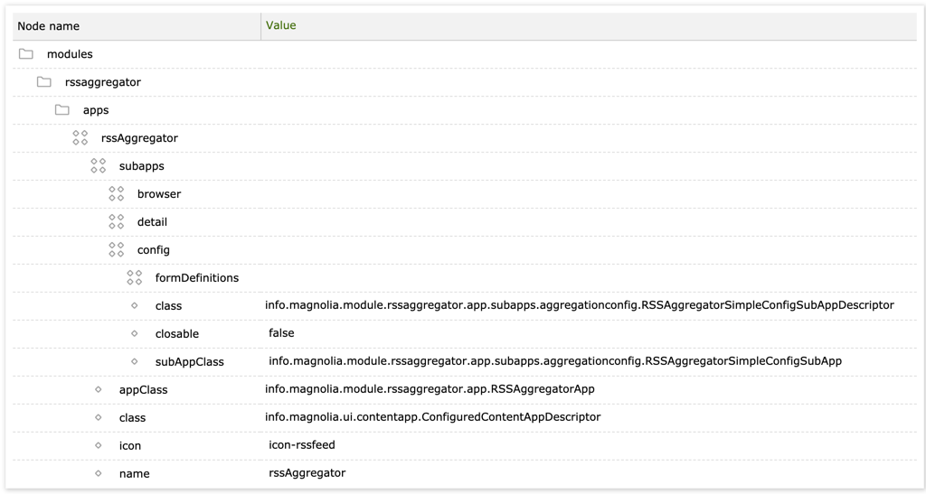926x494 pixels.
Task: Click the node icon beside browser
Action: coord(117,194)
